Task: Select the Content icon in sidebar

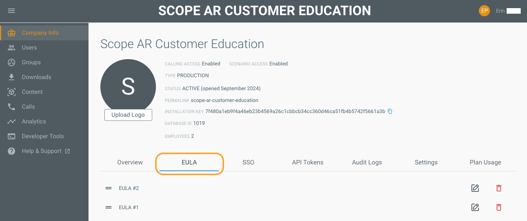Action: pos(11,92)
